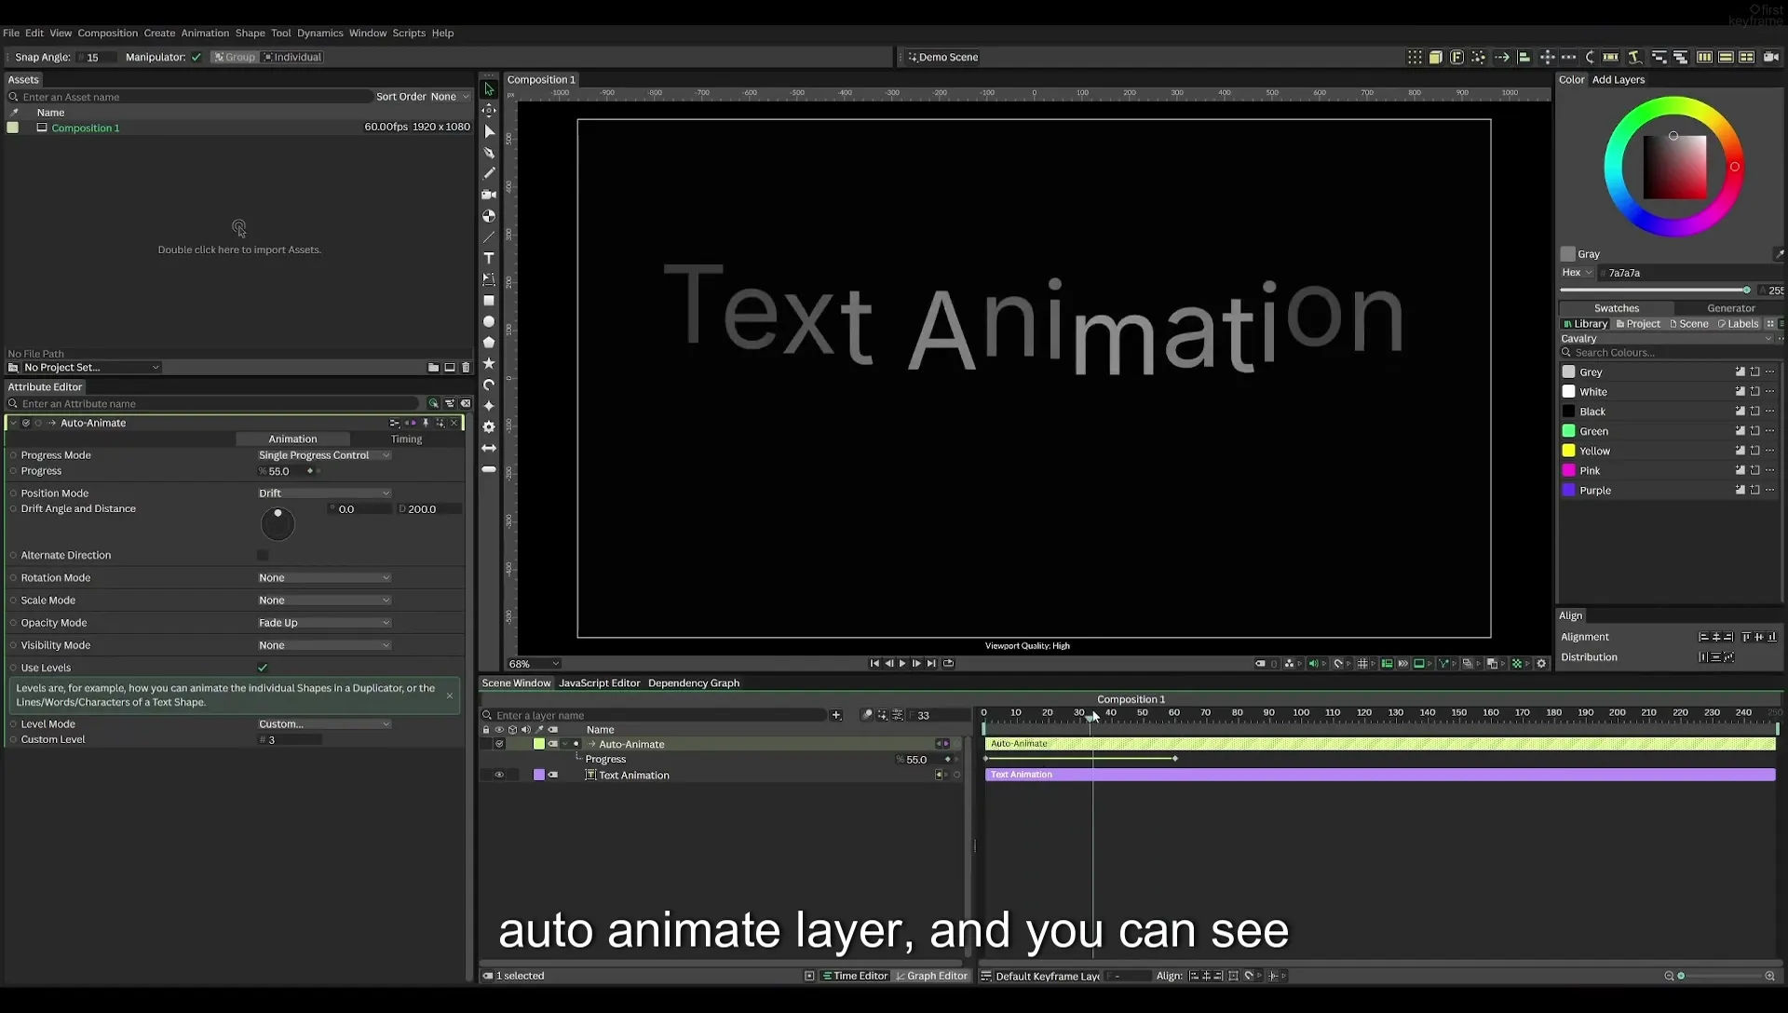The height and width of the screenshot is (1013, 1788).
Task: Click the eyedropper next to Gray
Action: pyautogui.click(x=1779, y=253)
